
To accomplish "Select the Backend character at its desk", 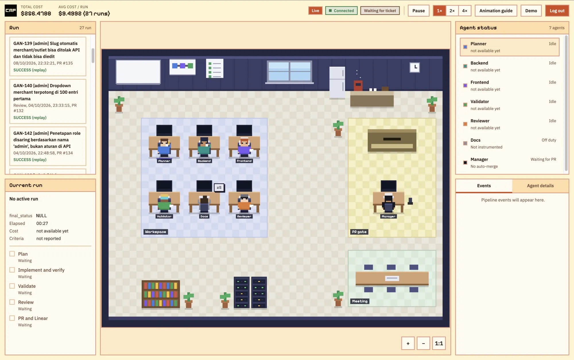I will click(204, 147).
